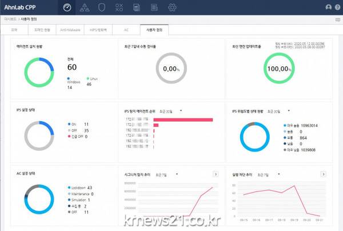Click next arrow on 시그니처 탐지 추이 panel
The height and width of the screenshot is (231, 343).
point(215,174)
